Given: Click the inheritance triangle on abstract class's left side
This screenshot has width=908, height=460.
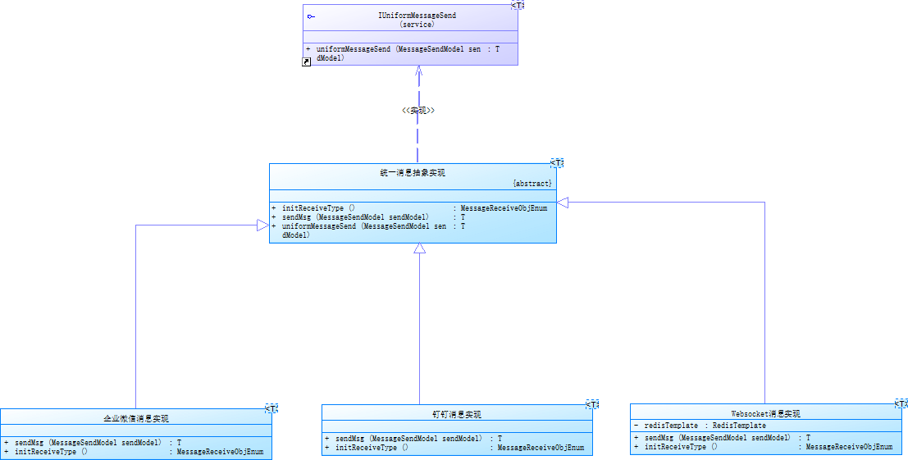Looking at the screenshot, I should point(262,225).
